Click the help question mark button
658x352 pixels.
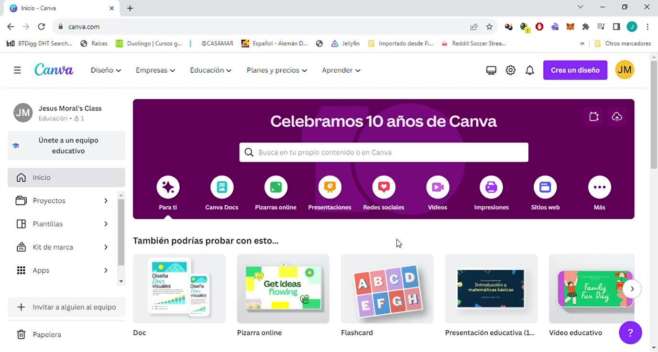630,333
